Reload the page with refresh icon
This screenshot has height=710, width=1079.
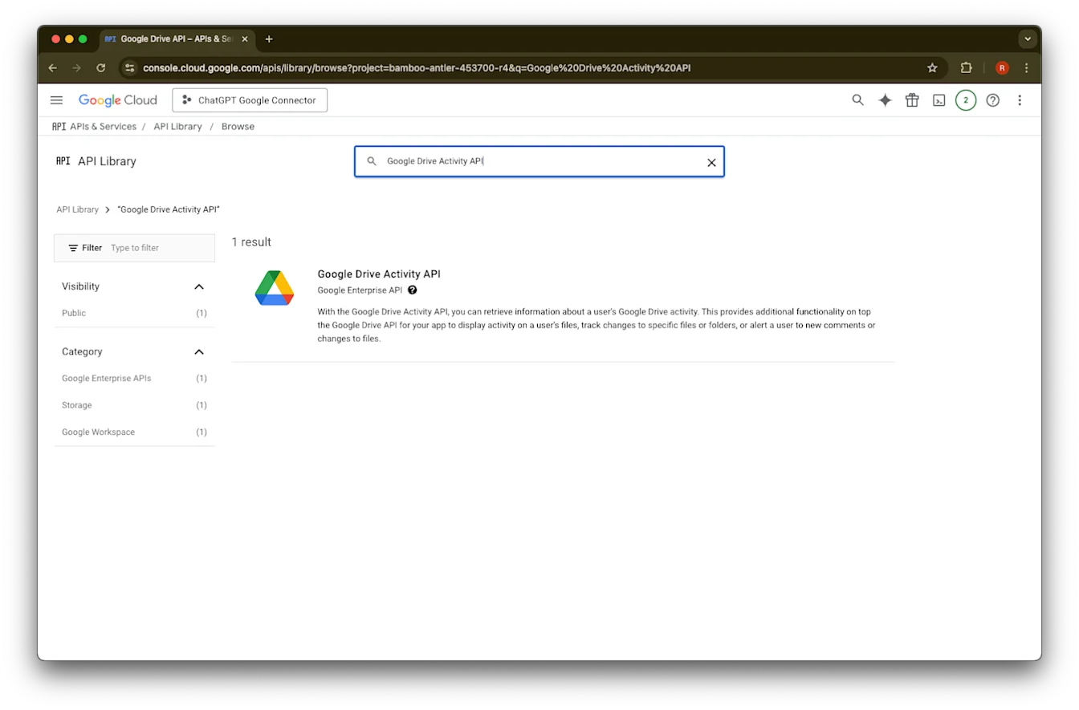click(x=101, y=68)
